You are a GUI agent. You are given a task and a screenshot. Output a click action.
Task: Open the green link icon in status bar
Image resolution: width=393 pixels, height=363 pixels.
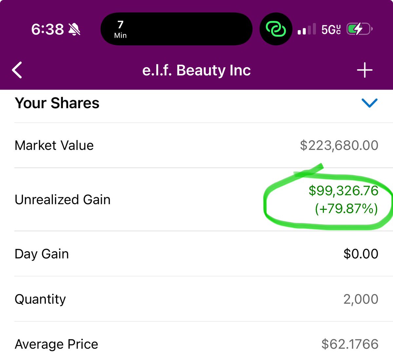pos(276,29)
